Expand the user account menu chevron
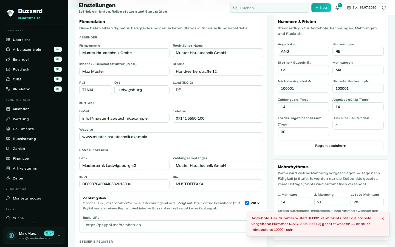 59,235
